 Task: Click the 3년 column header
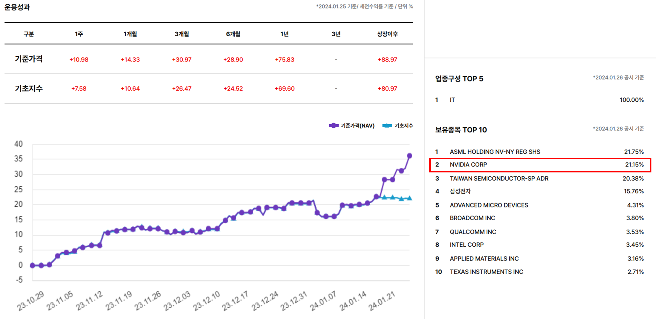click(x=336, y=34)
